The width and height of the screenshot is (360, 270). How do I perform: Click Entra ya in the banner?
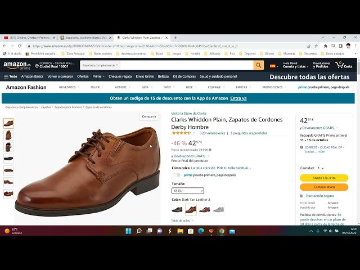click(238, 98)
